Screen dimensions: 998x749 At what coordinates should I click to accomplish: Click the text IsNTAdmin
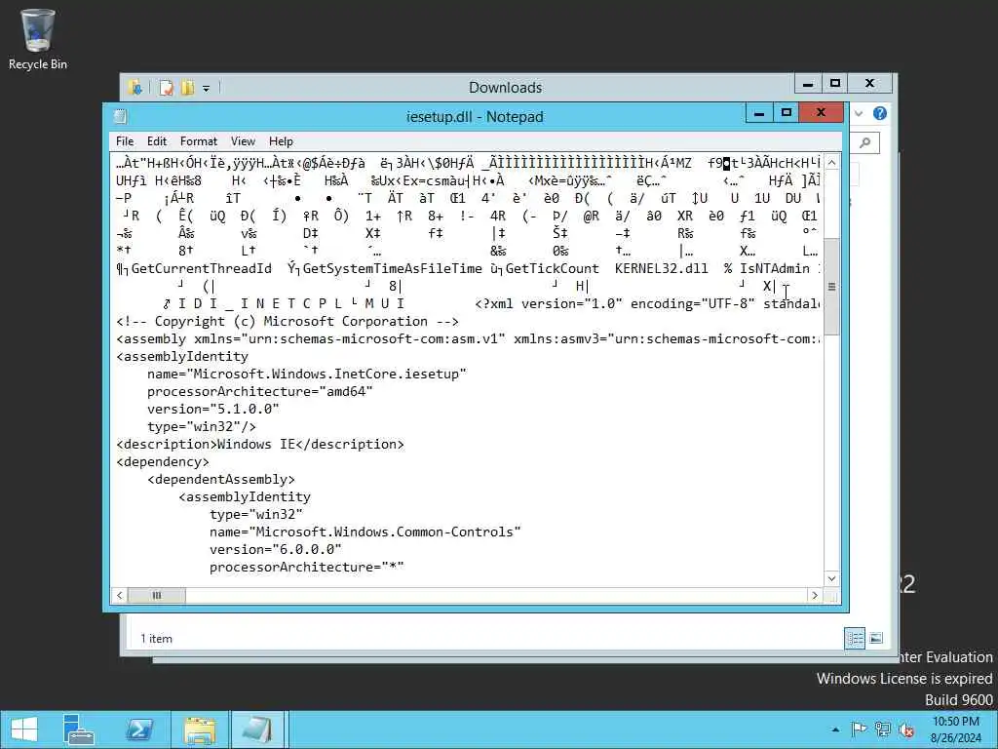(775, 269)
